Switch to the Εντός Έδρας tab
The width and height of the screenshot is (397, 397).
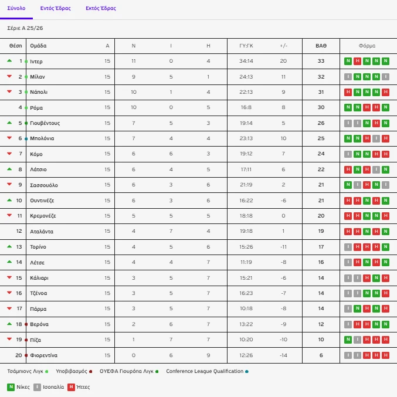point(56,9)
